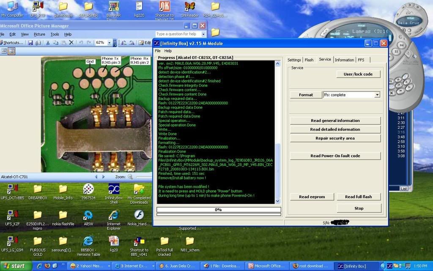
Task: Expand the ffs: complete format dropdown
Action: 377,95
